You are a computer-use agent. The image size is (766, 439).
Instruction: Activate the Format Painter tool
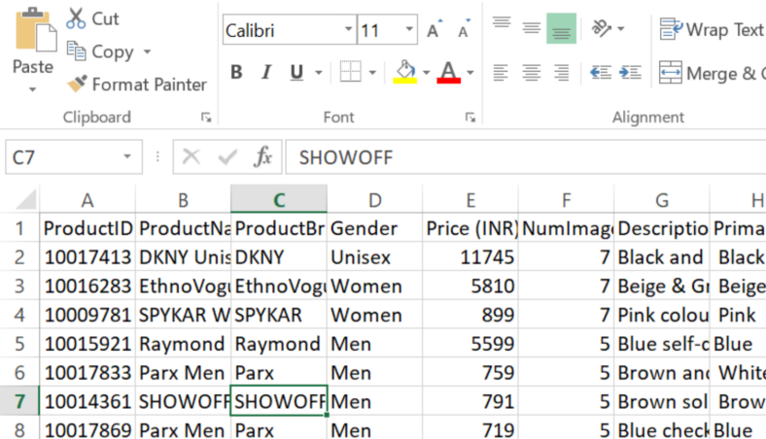pos(137,84)
